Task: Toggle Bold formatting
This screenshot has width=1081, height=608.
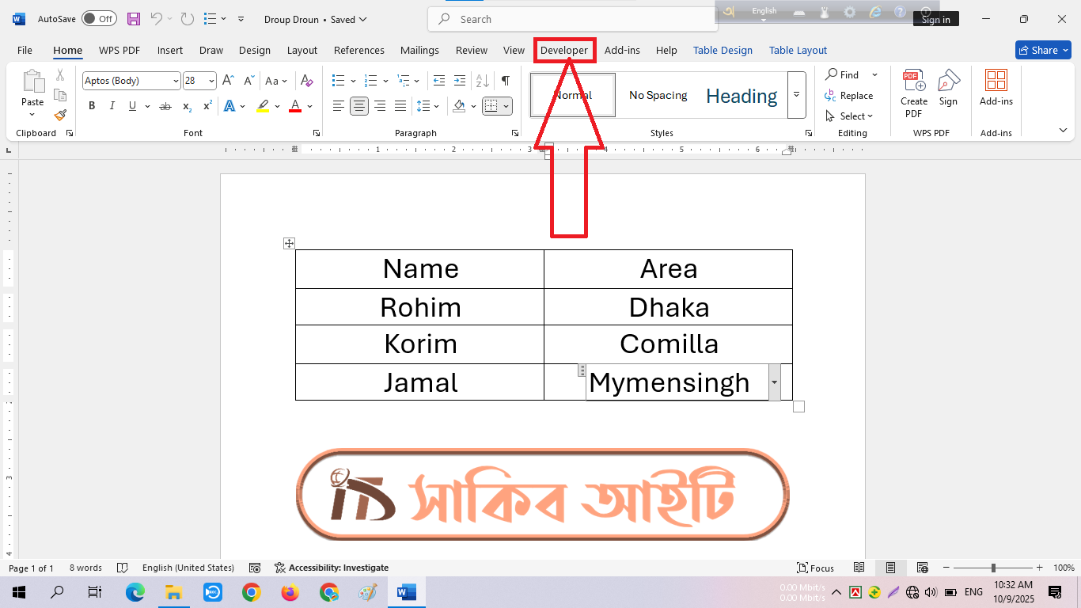Action: pos(92,106)
